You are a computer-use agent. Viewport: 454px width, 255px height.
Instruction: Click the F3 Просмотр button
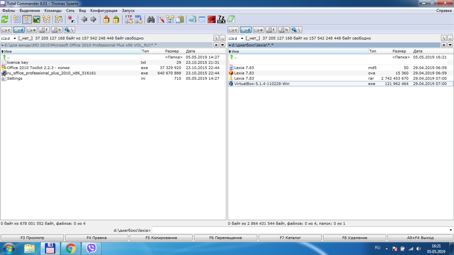[x=32, y=238]
